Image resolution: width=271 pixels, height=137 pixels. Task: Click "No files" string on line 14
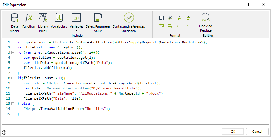point(95,109)
